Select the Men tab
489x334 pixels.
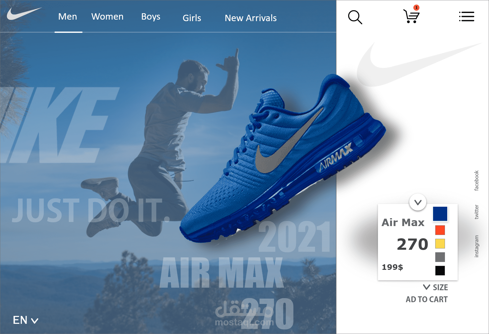click(67, 17)
